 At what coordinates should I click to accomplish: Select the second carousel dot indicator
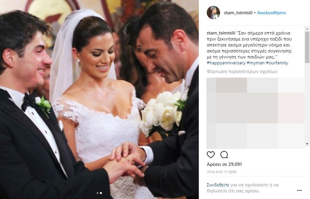coord(101,193)
